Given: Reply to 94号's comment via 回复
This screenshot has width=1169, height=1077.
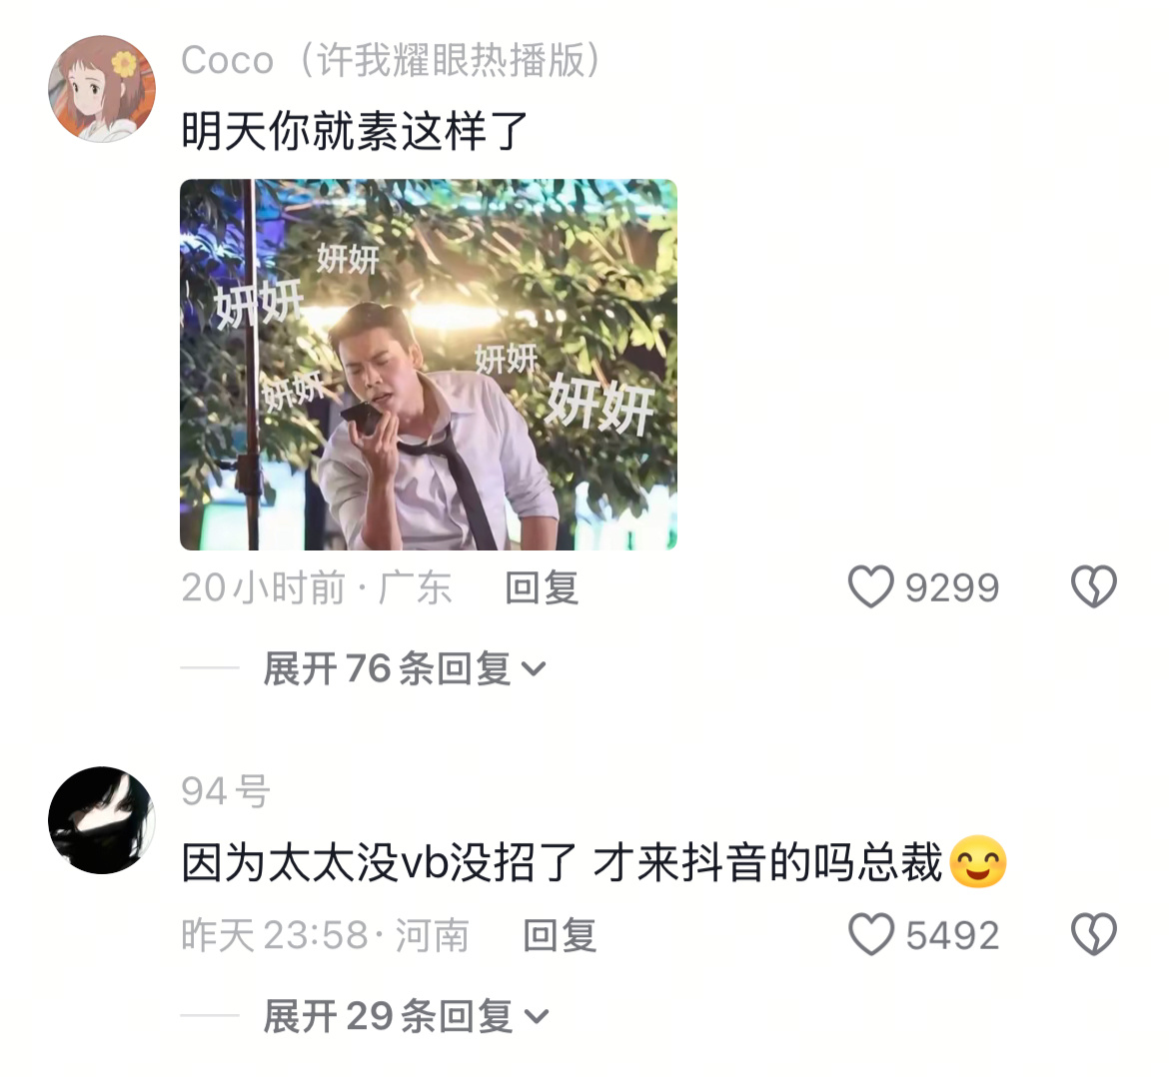Looking at the screenshot, I should (560, 935).
